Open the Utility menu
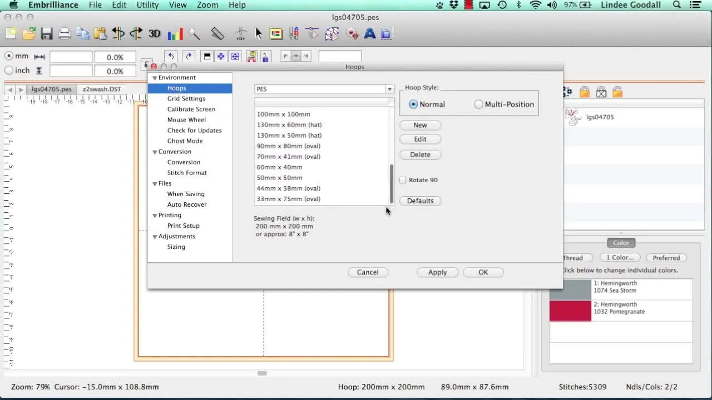The width and height of the screenshot is (712, 400). pyautogui.click(x=147, y=5)
